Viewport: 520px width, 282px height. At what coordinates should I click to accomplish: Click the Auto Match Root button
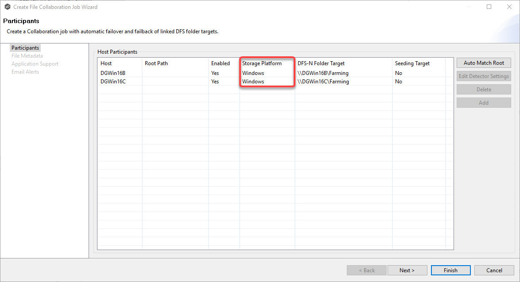pos(484,63)
